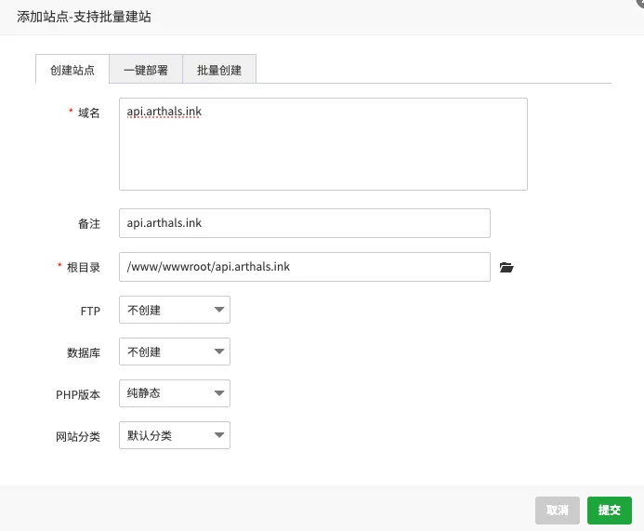Viewport: 644px width, 531px height.
Task: Click the PHP版本 label
Action: (x=78, y=394)
